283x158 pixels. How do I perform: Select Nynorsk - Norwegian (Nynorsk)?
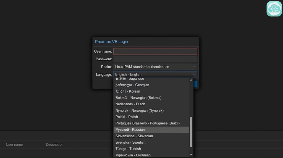(151, 111)
